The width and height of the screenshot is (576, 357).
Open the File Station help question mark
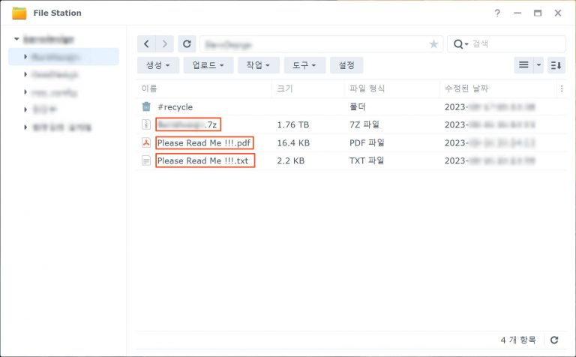(x=497, y=13)
